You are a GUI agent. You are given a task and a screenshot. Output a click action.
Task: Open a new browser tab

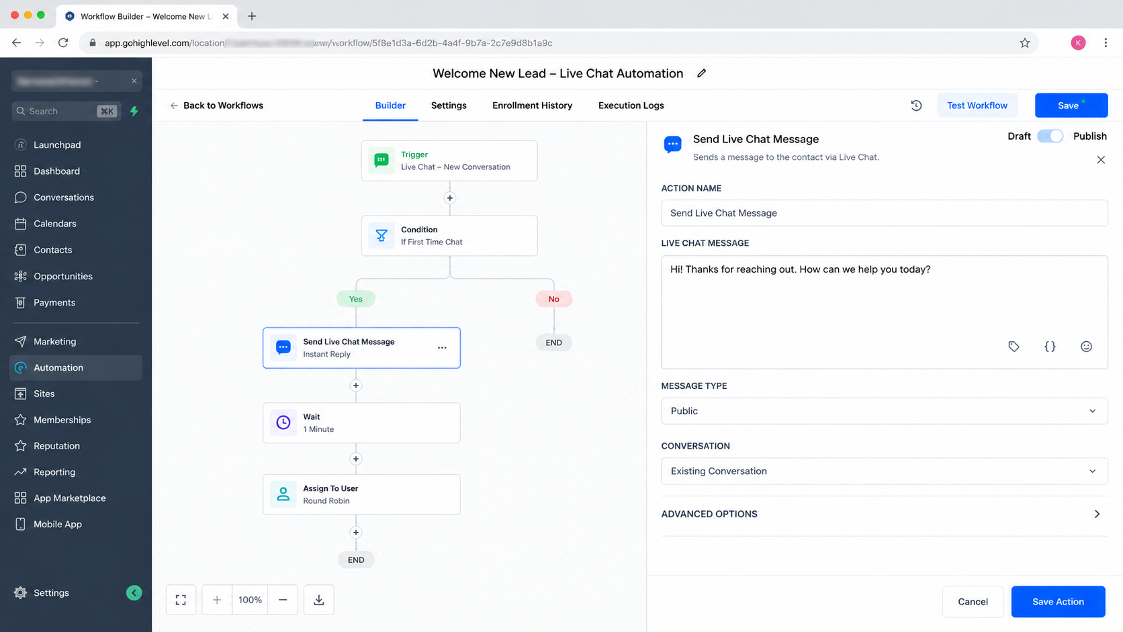[252, 16]
